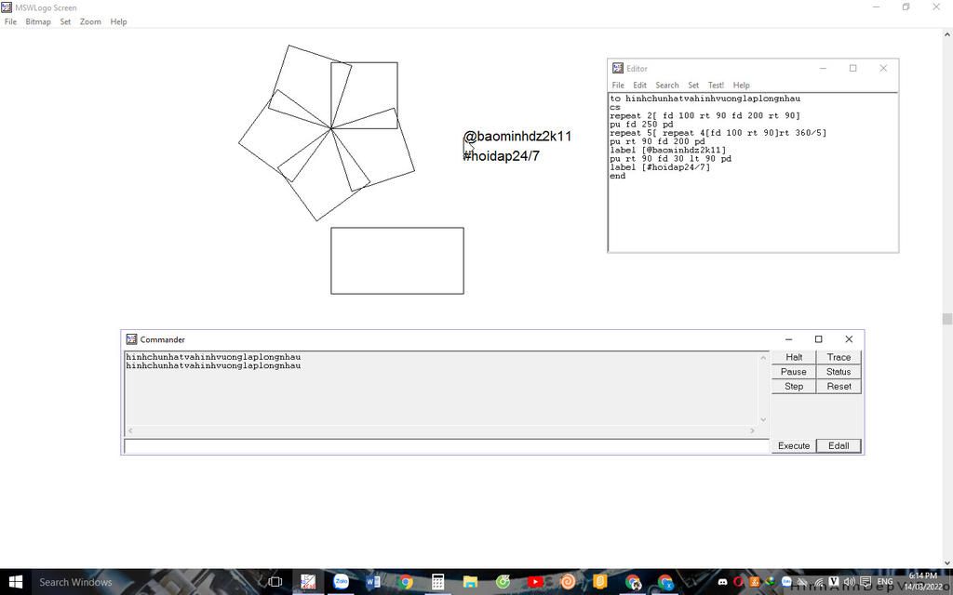Close the Commander window
Viewport: 953px width, 595px height.
[x=849, y=338]
